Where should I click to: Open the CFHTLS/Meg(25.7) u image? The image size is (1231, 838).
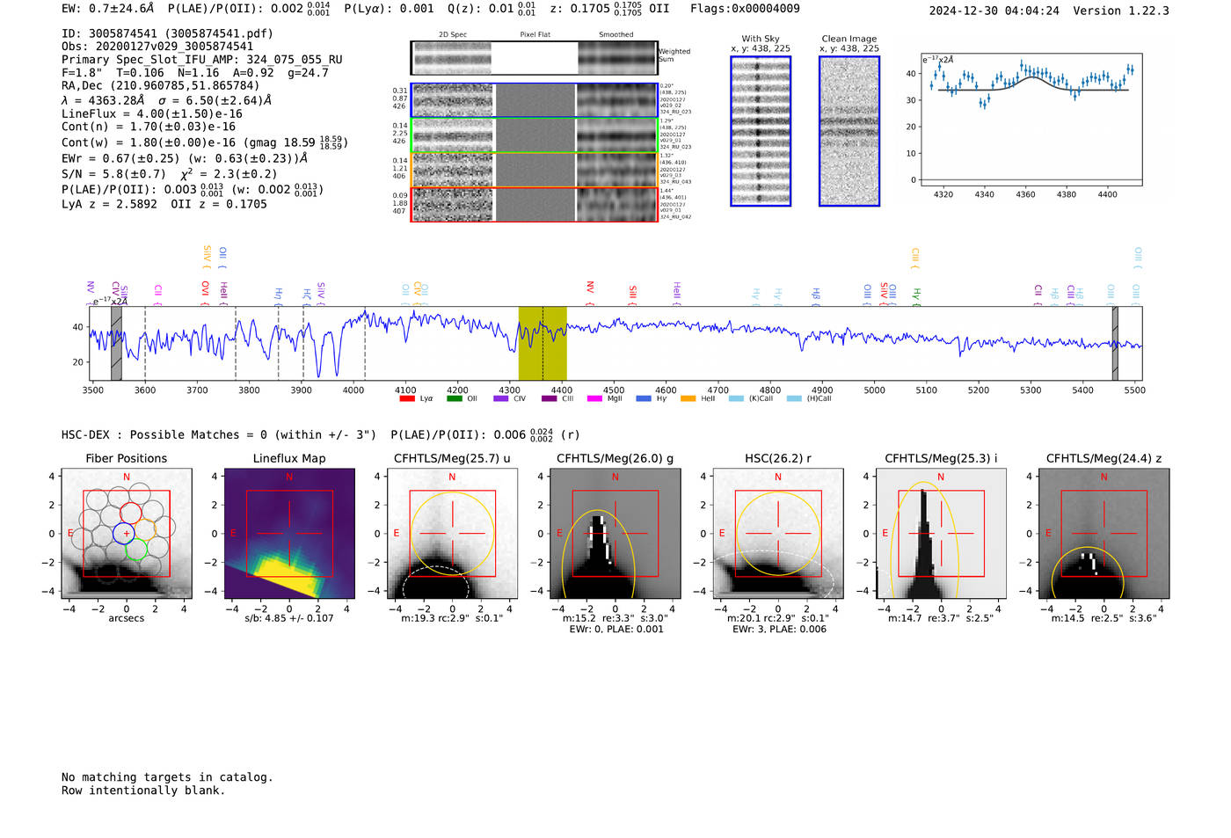click(x=453, y=534)
